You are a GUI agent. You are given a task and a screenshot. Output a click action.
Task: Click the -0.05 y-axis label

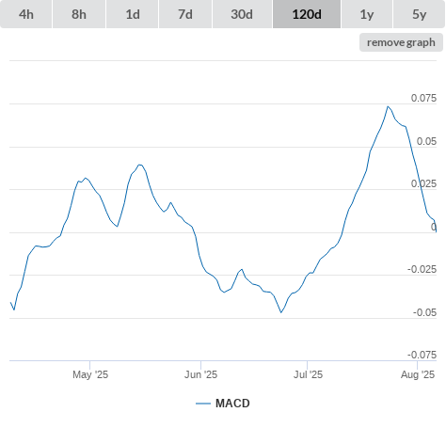point(425,312)
